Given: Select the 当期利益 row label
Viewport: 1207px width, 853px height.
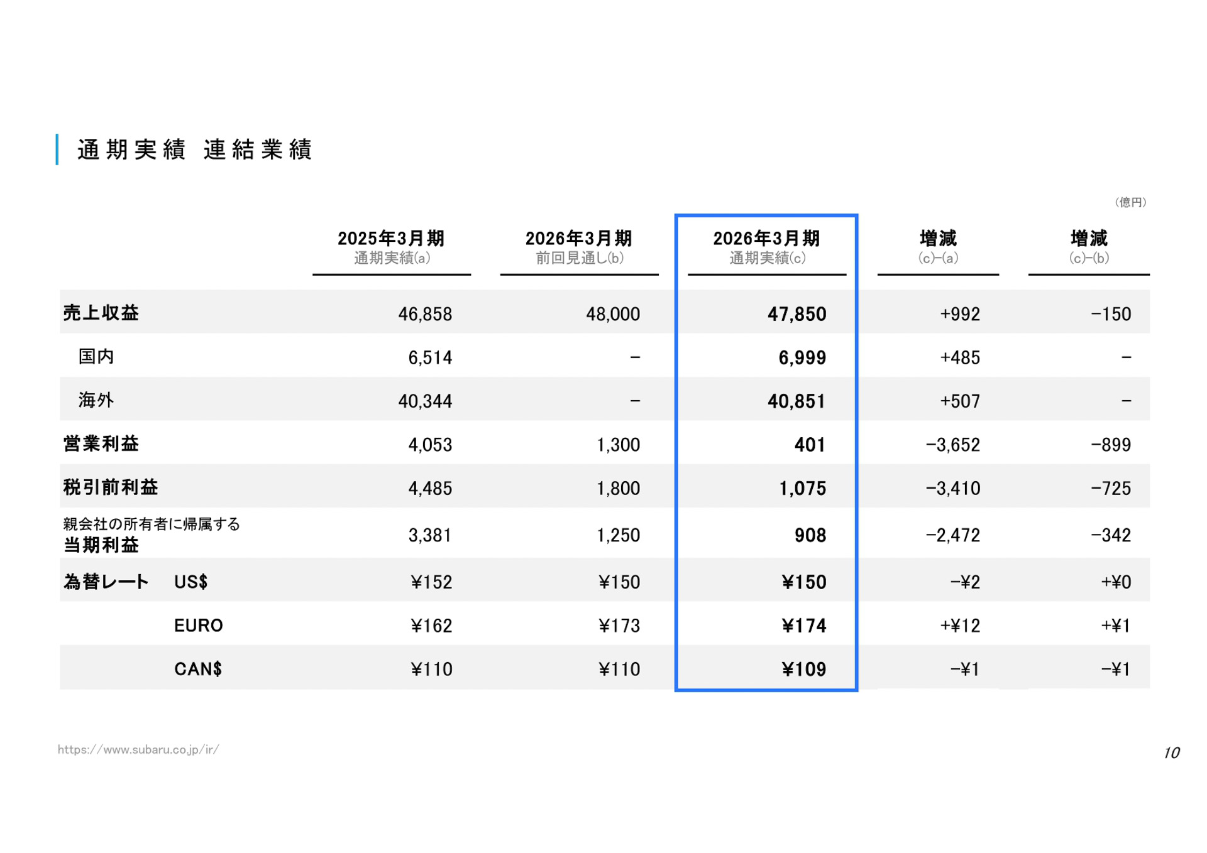Looking at the screenshot, I should click(101, 545).
